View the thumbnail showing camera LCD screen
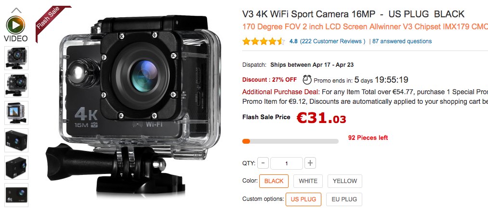Screen dimensions: 488x210 coord(16,113)
